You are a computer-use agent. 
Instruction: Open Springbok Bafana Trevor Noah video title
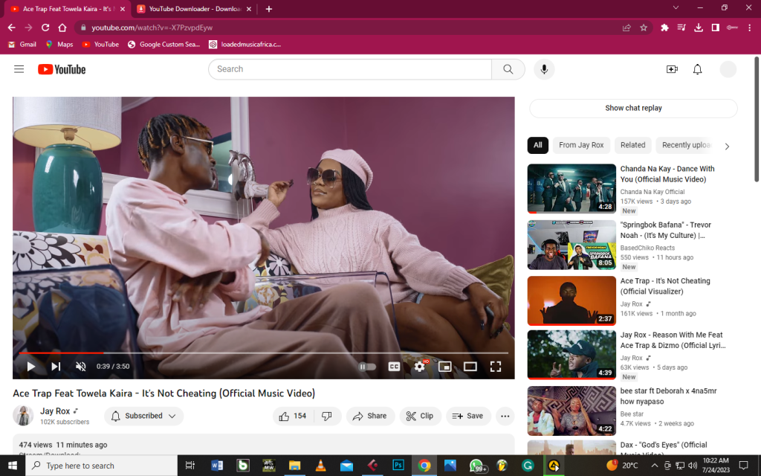[x=665, y=230]
